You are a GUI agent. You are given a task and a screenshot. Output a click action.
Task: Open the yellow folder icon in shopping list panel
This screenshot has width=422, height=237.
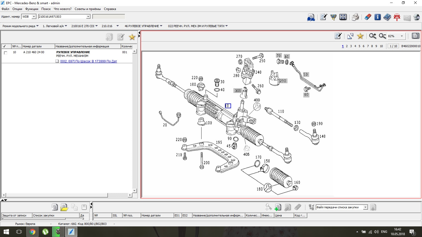[64, 208]
